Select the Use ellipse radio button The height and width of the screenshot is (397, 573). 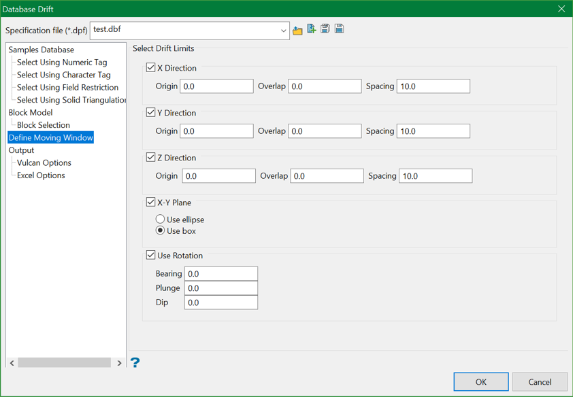pyautogui.click(x=161, y=220)
